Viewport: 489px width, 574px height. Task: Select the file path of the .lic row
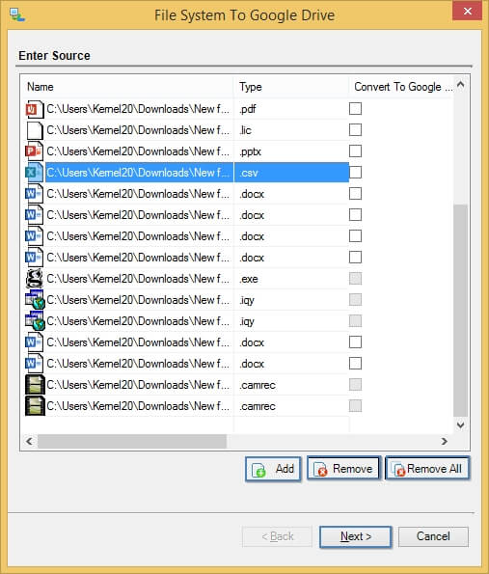tap(138, 130)
